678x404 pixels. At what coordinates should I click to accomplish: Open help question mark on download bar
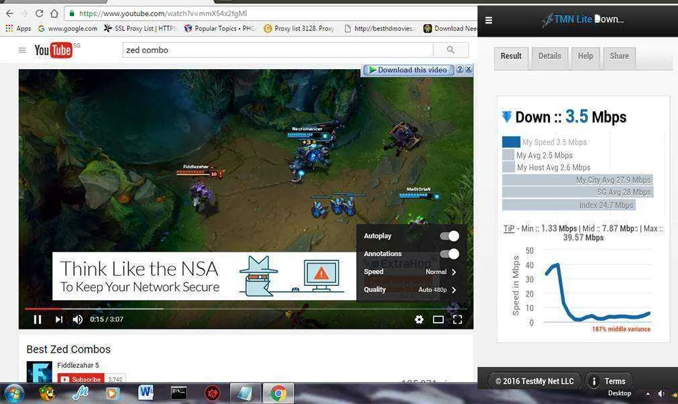point(459,69)
